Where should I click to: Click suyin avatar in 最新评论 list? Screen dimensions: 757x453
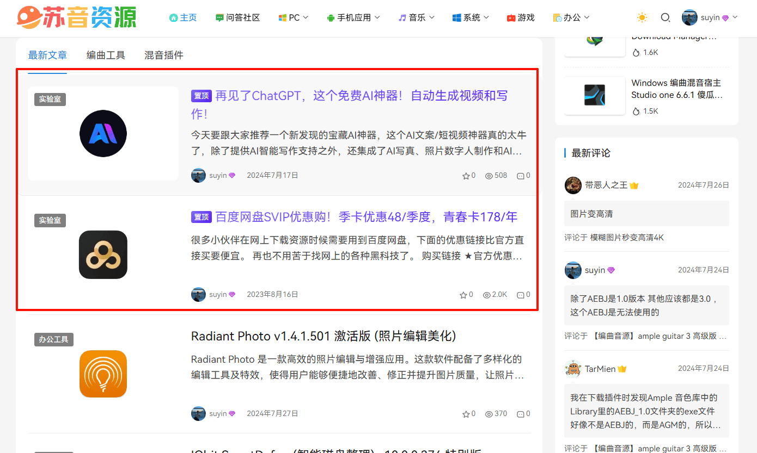click(x=573, y=270)
